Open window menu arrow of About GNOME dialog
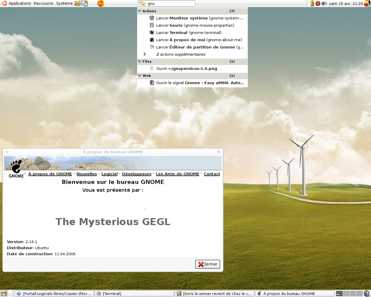The width and height of the screenshot is (371, 297). [7, 152]
